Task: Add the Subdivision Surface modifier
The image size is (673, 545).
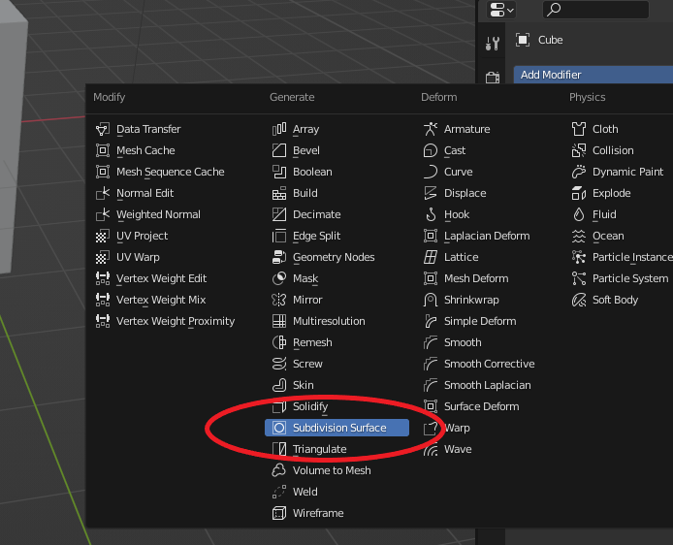Action: click(x=336, y=428)
